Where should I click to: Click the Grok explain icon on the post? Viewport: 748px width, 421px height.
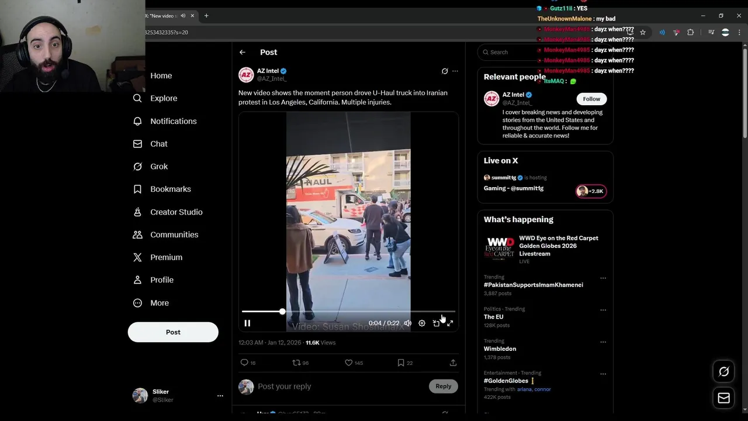coord(445,71)
